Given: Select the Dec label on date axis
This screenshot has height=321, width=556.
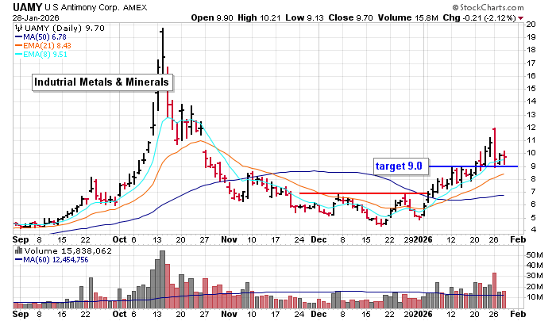Looking at the screenshot, I should click(319, 239).
